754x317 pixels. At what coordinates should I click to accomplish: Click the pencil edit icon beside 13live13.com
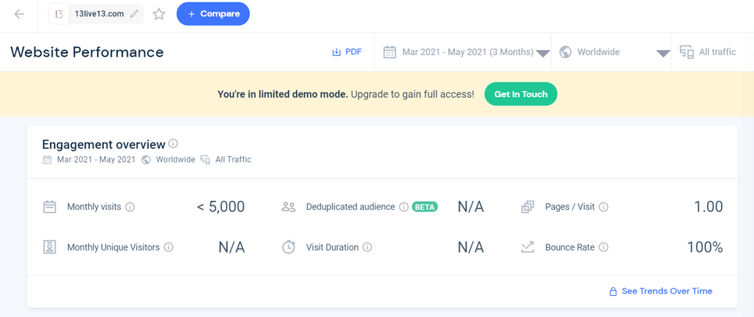tap(134, 14)
